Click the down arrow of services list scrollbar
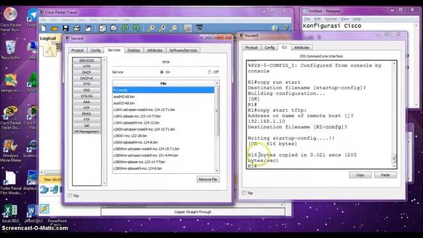The height and width of the screenshot is (238, 423). [104, 184]
